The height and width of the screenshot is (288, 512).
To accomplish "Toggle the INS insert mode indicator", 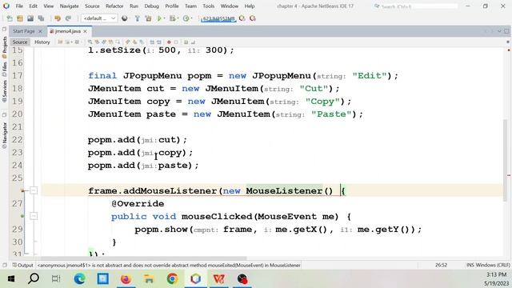I will (470, 265).
